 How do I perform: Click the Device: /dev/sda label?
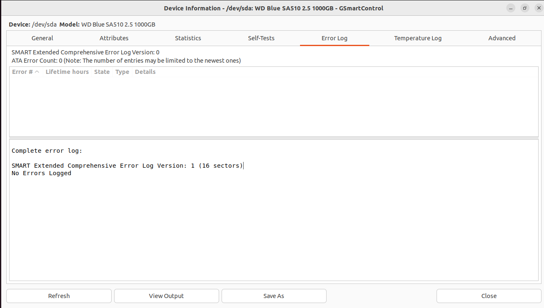(x=32, y=24)
